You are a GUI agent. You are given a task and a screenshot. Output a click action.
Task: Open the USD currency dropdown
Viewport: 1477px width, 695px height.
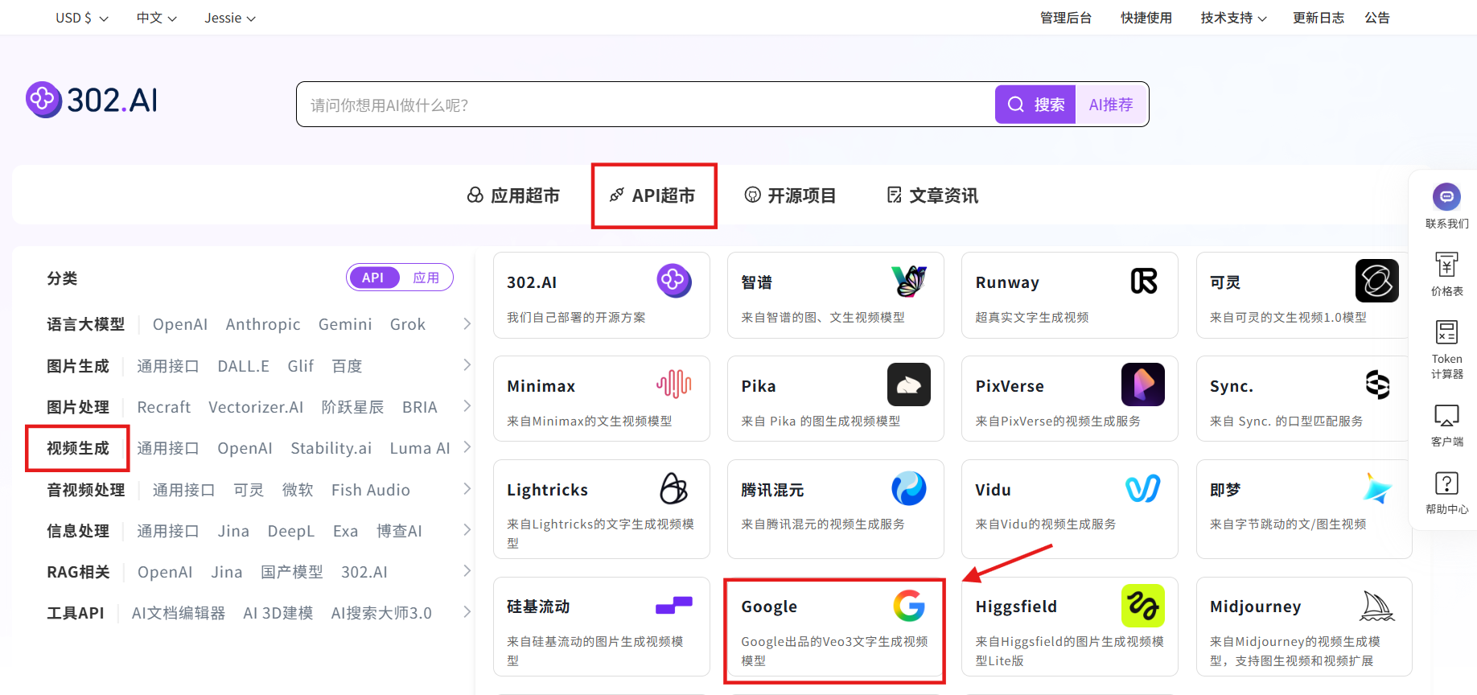(x=81, y=18)
